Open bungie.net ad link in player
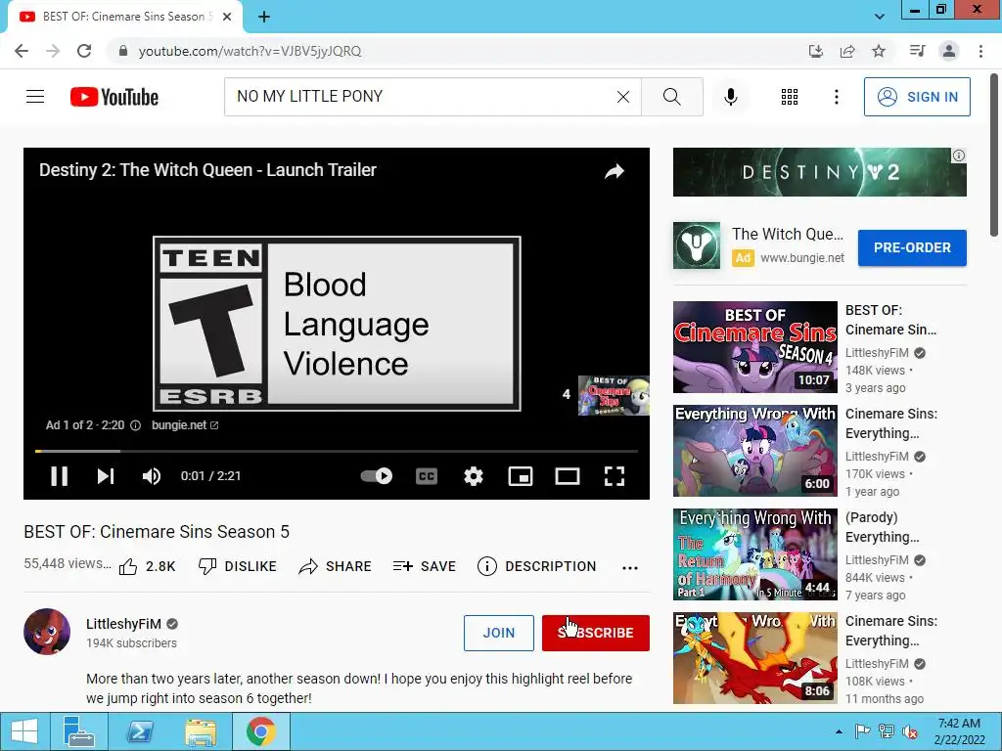This screenshot has height=751, width=1002. click(185, 425)
